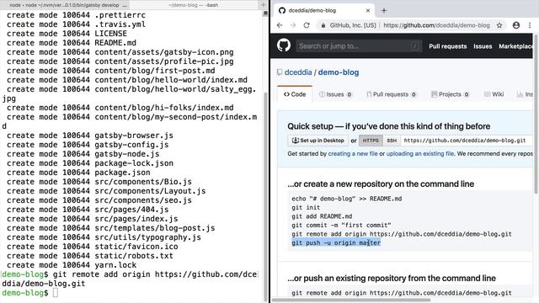Open the Projects tab
The width and height of the screenshot is (539, 303).
coord(450,94)
